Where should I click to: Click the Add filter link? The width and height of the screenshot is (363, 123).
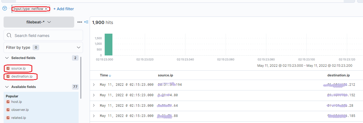click(64, 9)
